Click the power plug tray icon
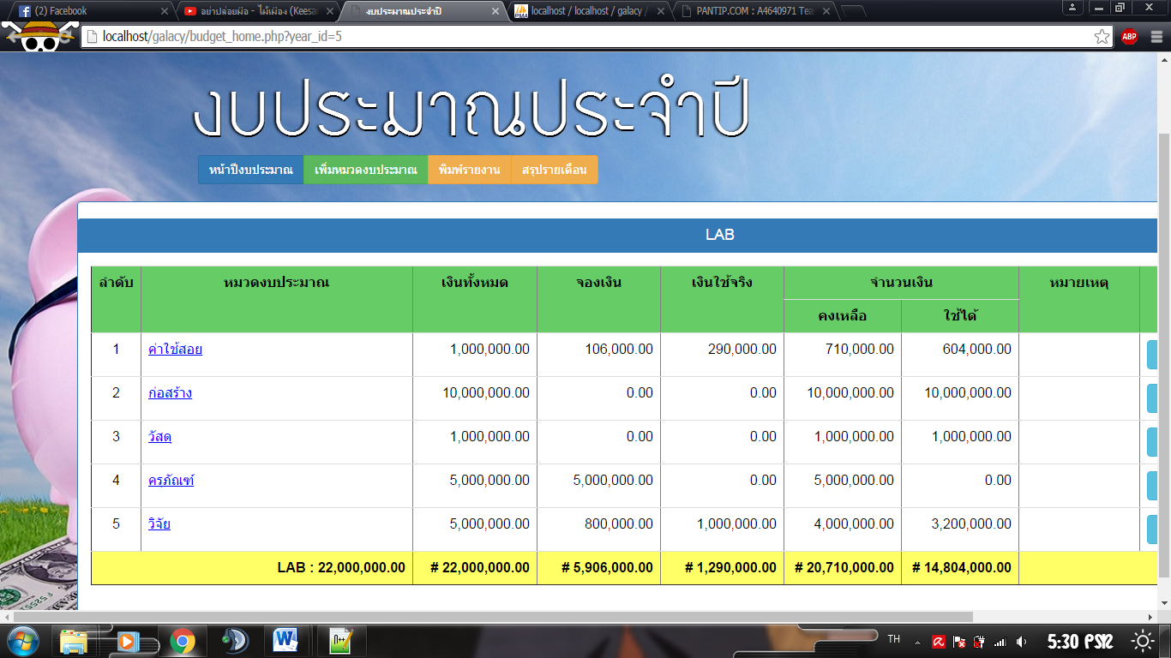The height and width of the screenshot is (658, 1171). click(x=979, y=641)
